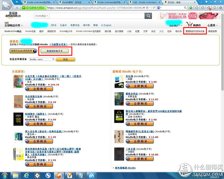Click the 欢乐颂 book cover thumbnail
The image size is (224, 179).
[119, 82]
